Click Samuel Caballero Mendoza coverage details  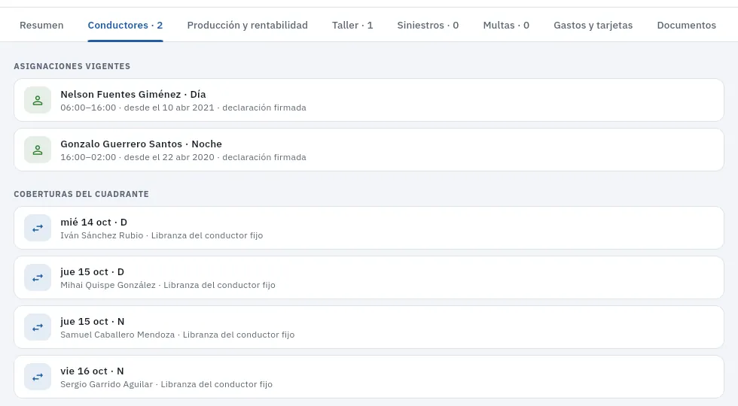[x=178, y=335]
